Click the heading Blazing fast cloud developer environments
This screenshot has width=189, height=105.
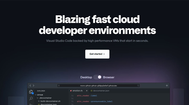[x=97, y=25]
